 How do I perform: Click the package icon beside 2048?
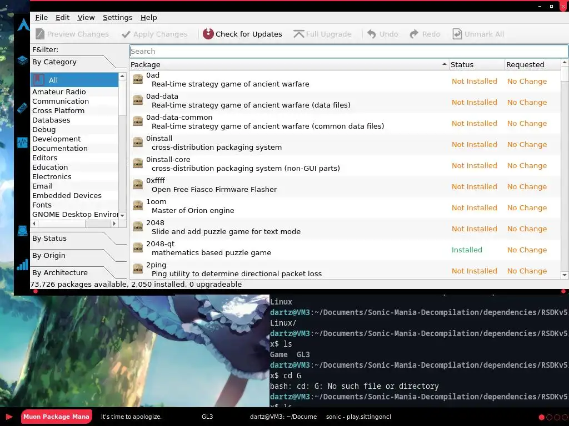(x=138, y=227)
